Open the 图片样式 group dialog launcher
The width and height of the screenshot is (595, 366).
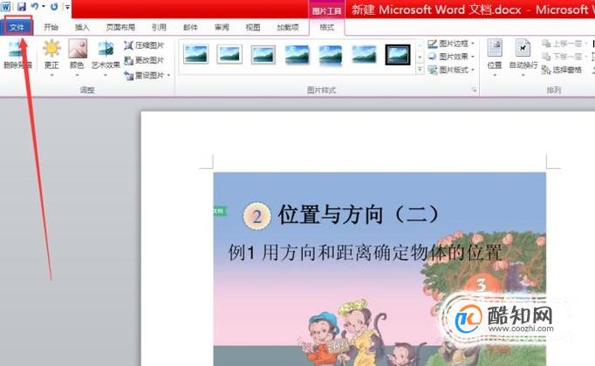pyautogui.click(x=474, y=90)
